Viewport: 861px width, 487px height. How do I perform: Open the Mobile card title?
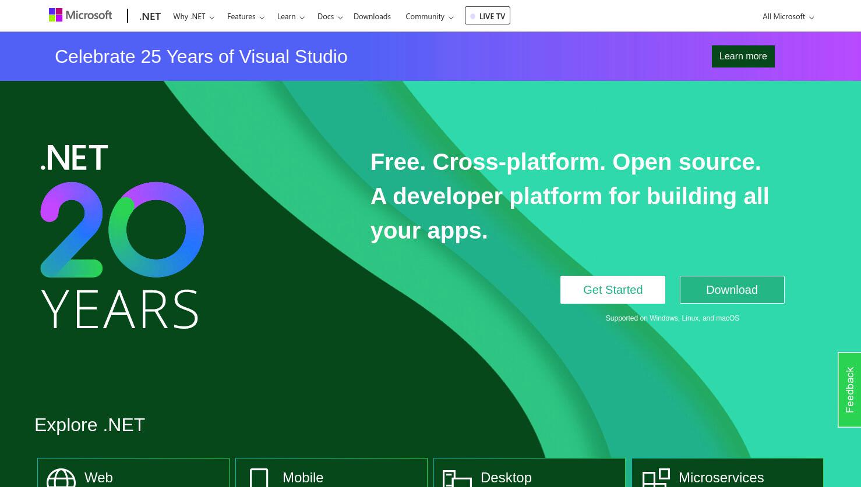point(303,478)
